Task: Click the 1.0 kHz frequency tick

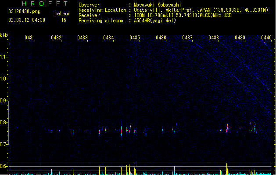Action: 4,79
